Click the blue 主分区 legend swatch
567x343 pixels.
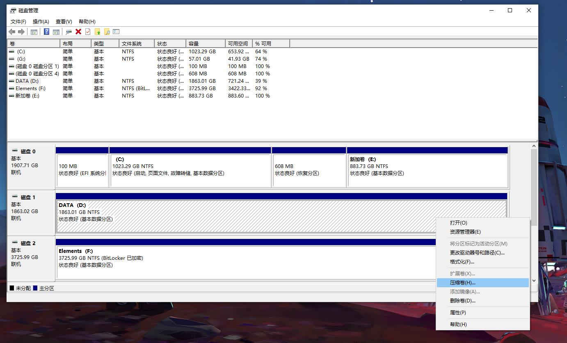tap(35, 288)
